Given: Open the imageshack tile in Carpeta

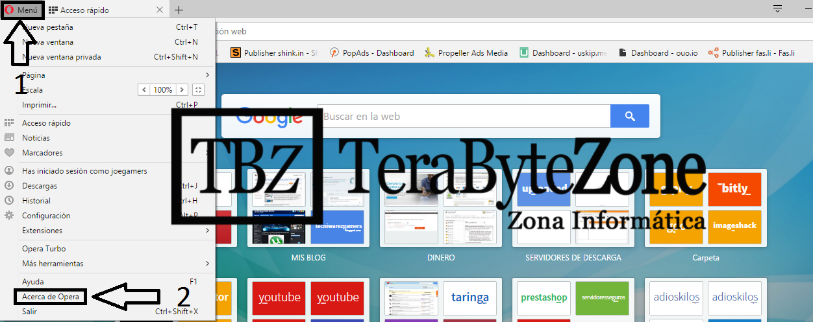Looking at the screenshot, I should point(734,227).
